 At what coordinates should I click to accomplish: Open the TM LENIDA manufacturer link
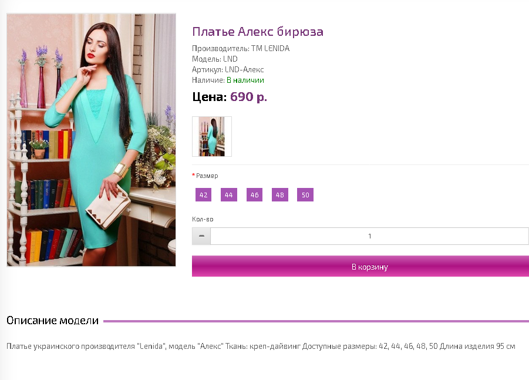click(x=270, y=48)
